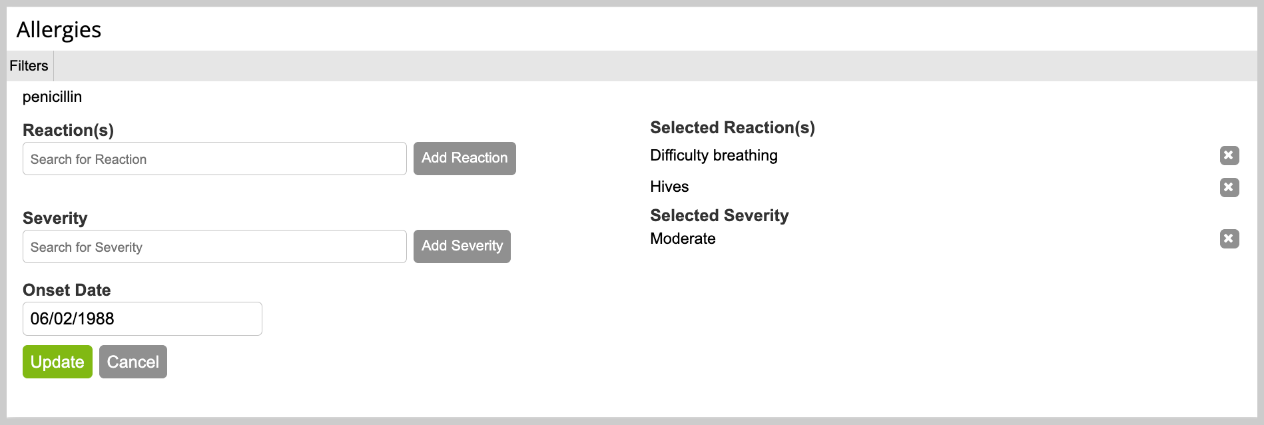Click the Moderate severity entry
The width and height of the screenshot is (1264, 425).
[683, 238]
